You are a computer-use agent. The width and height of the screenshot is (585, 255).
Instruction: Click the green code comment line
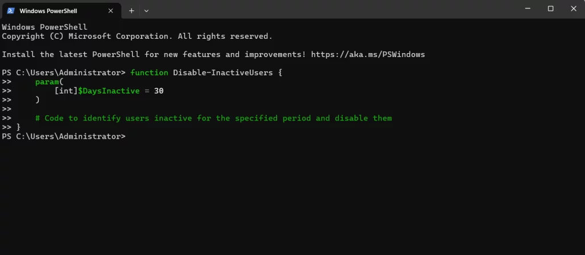click(213, 118)
